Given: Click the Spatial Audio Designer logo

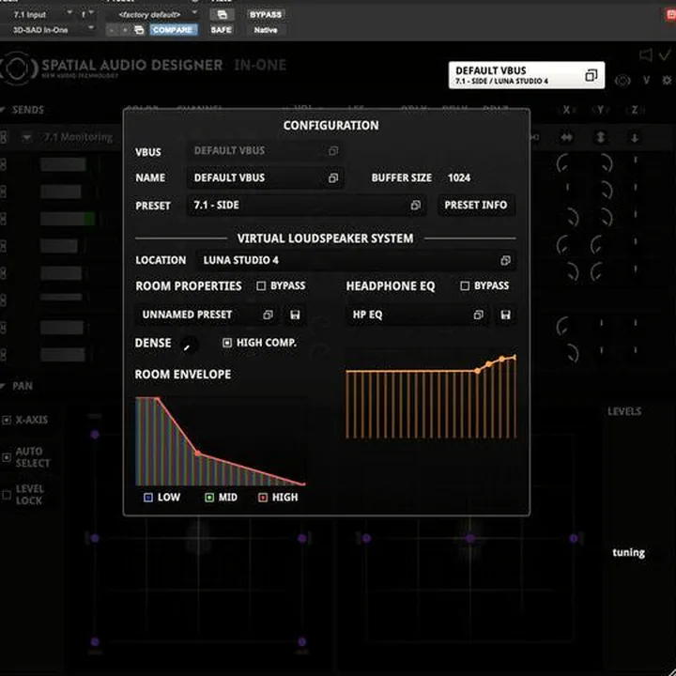Looking at the screenshot, I should (x=17, y=69).
